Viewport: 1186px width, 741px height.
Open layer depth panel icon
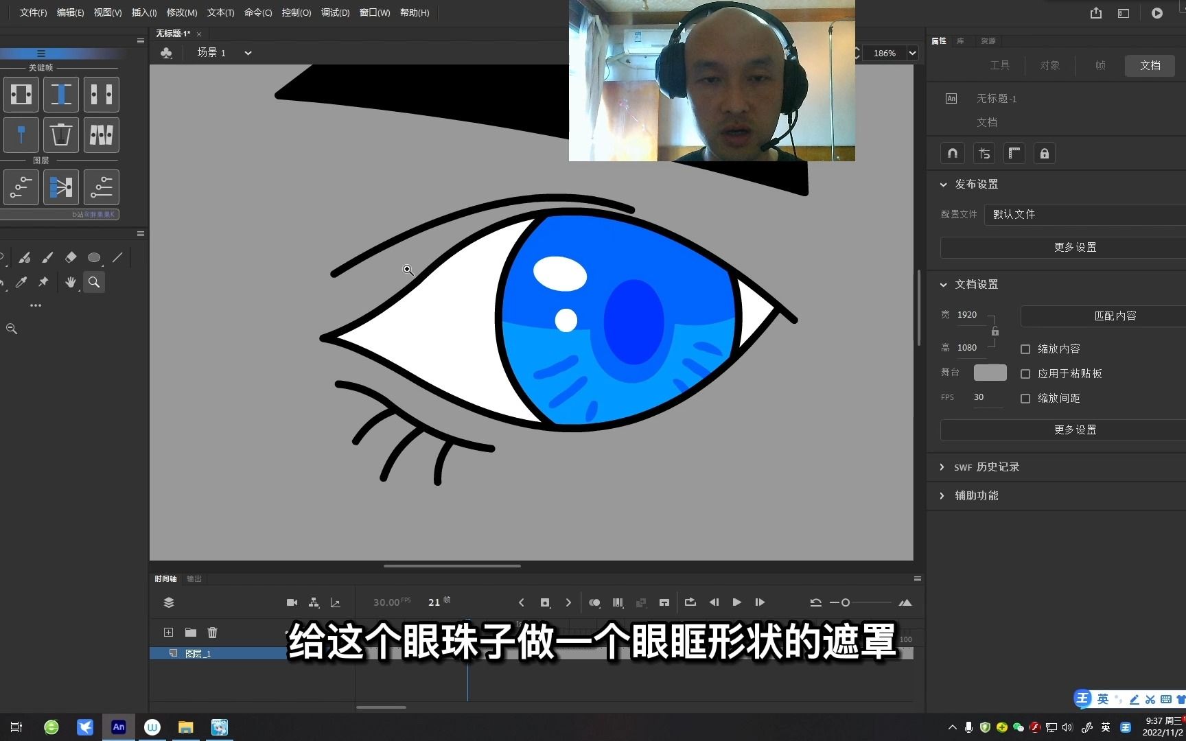coord(336,602)
